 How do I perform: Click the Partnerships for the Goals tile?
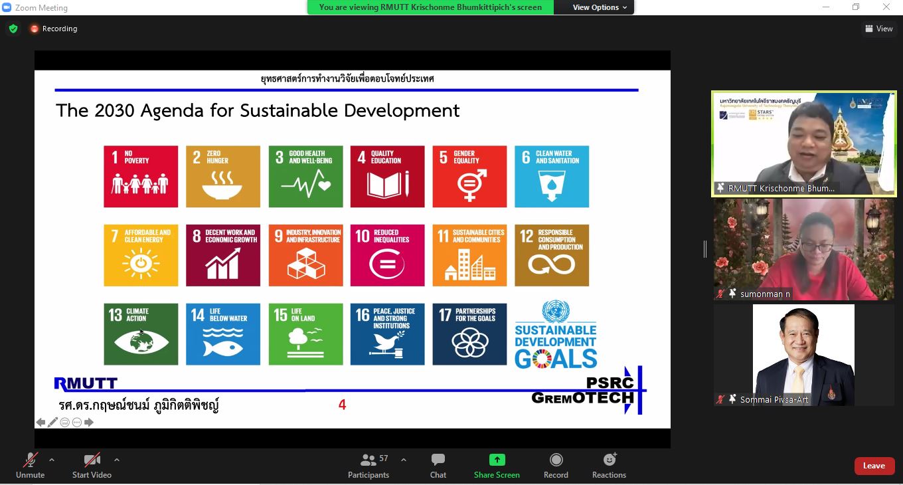coord(469,334)
